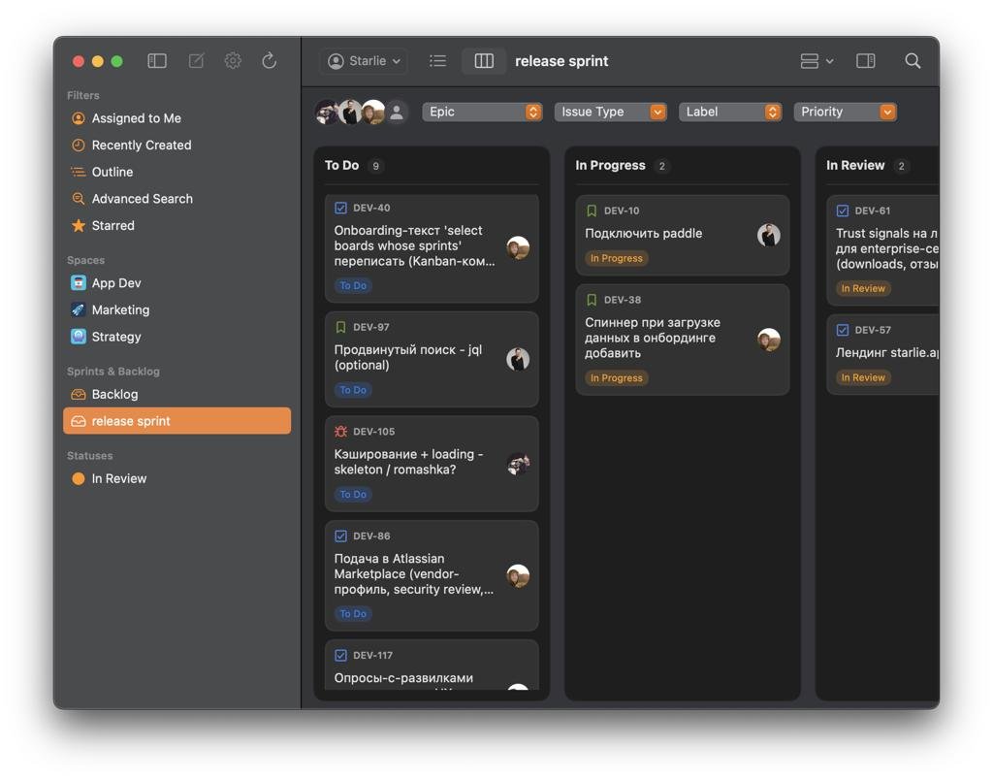Click the DEV-117 task type icon

point(340,655)
